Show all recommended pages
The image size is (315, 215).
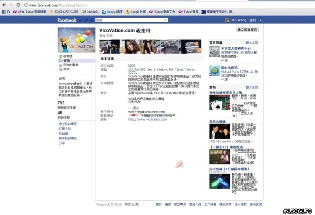point(252,42)
